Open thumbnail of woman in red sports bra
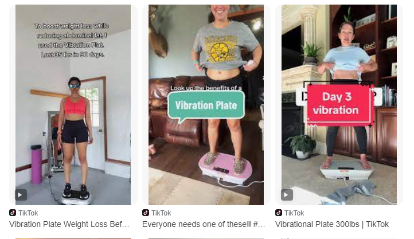 click(73, 105)
